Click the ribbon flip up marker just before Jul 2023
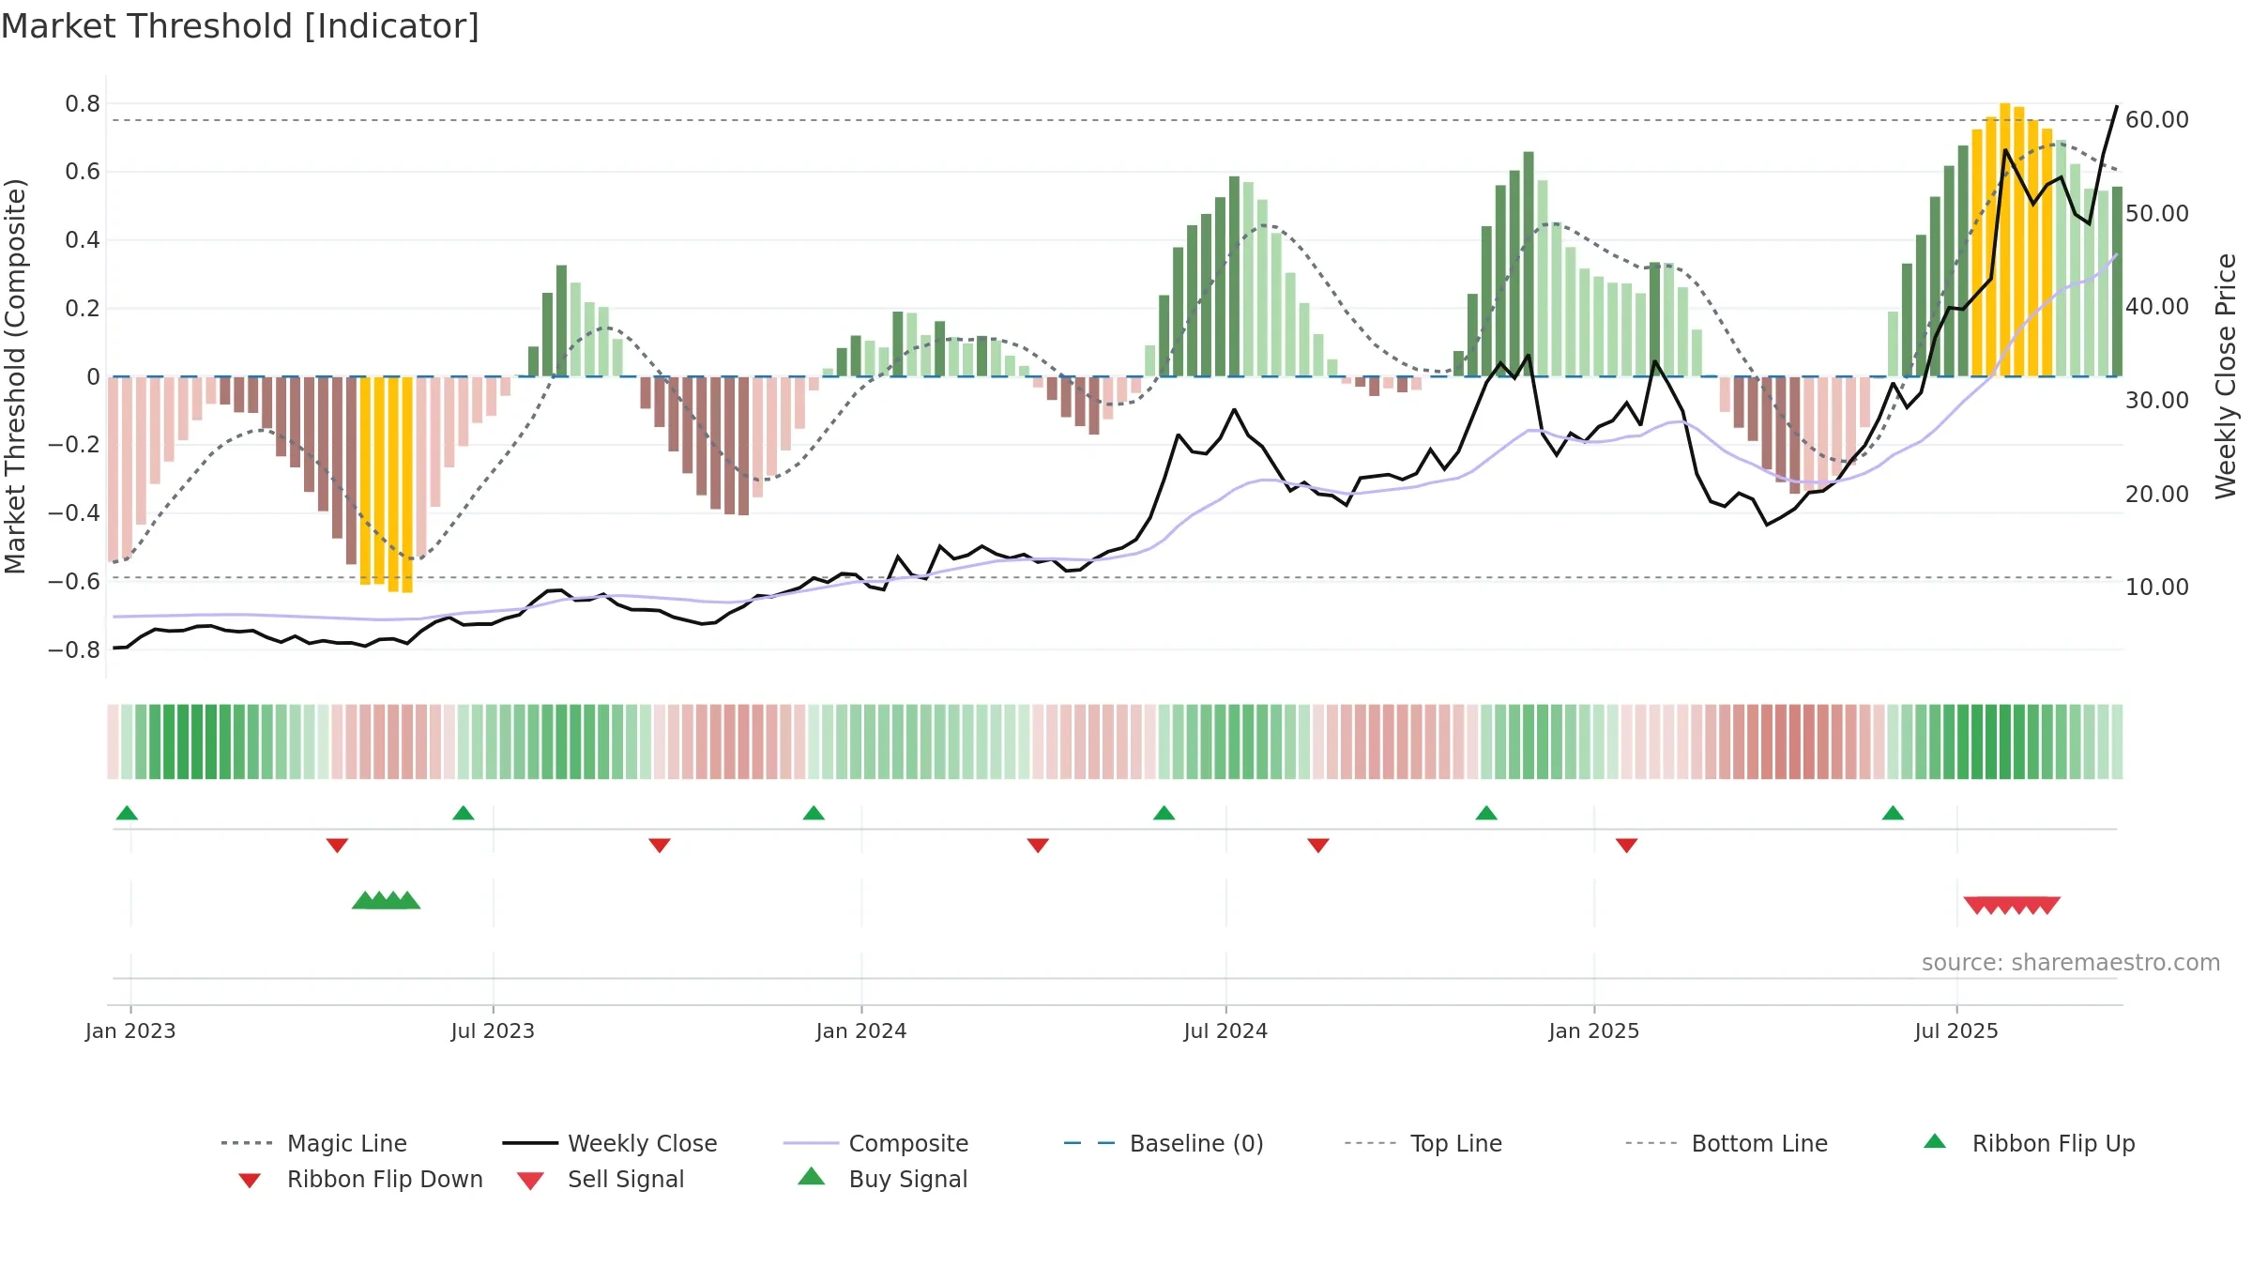 coord(464,813)
